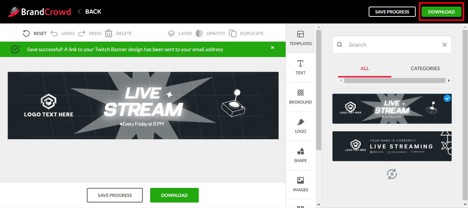Click the load more refresh icon
The width and height of the screenshot is (468, 208).
click(392, 174)
